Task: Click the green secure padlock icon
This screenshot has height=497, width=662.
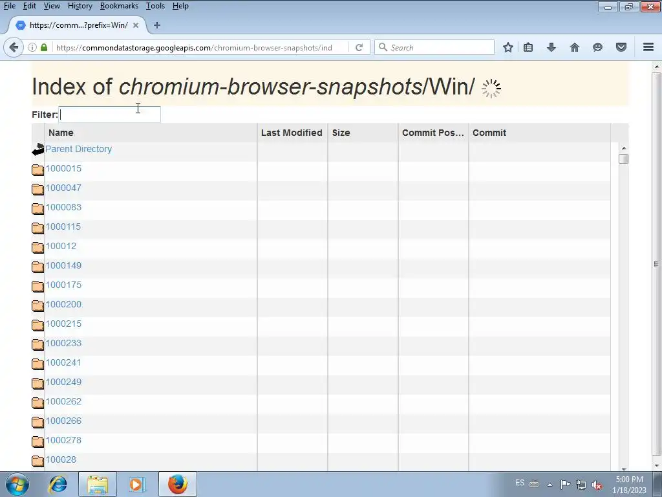Action: (44, 47)
